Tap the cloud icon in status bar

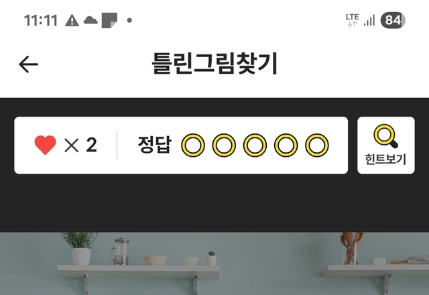tap(90, 20)
